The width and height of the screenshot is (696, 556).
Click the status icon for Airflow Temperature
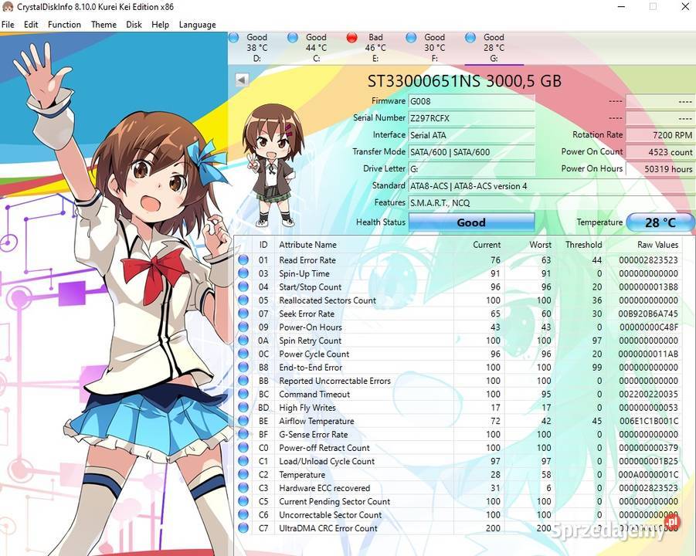(x=243, y=421)
